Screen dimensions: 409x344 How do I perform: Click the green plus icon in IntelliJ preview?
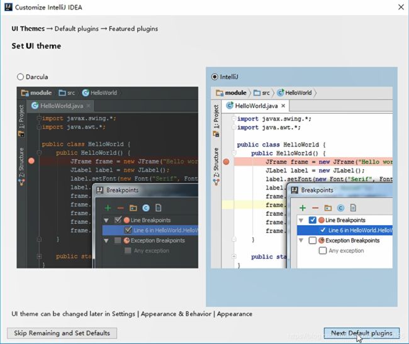pyautogui.click(x=303, y=208)
